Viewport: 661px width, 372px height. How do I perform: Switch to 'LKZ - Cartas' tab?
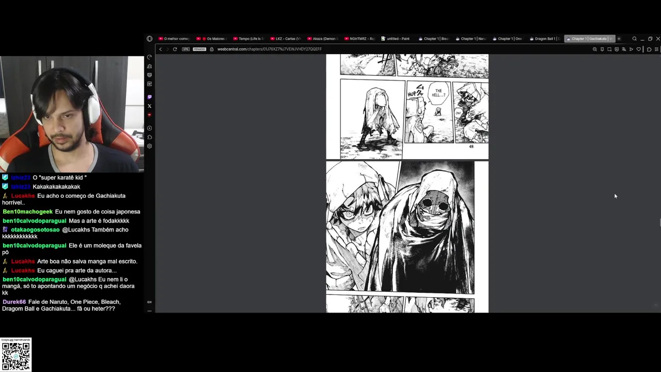285,39
